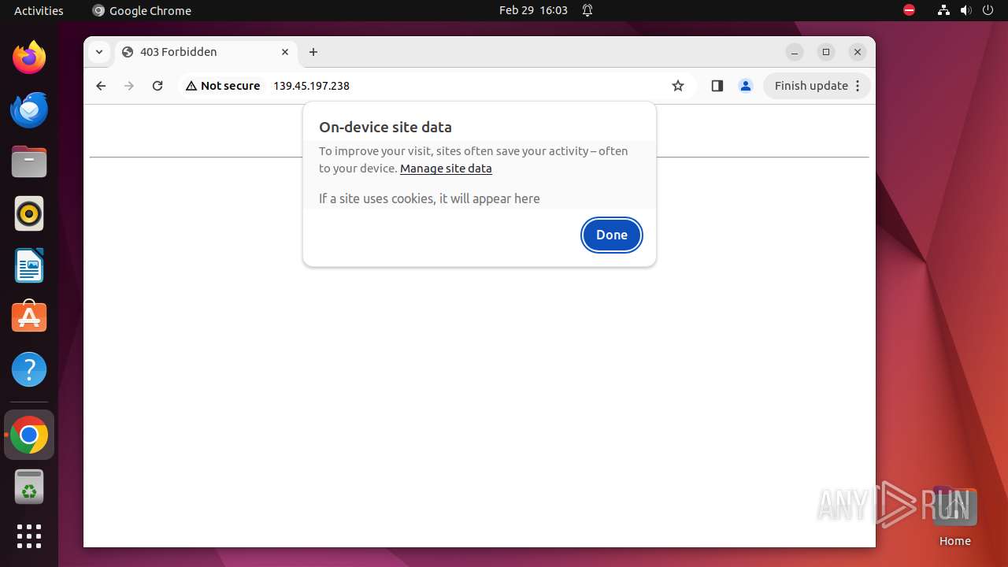
Task: Click 'If a site uses cookies' text
Action: [429, 198]
